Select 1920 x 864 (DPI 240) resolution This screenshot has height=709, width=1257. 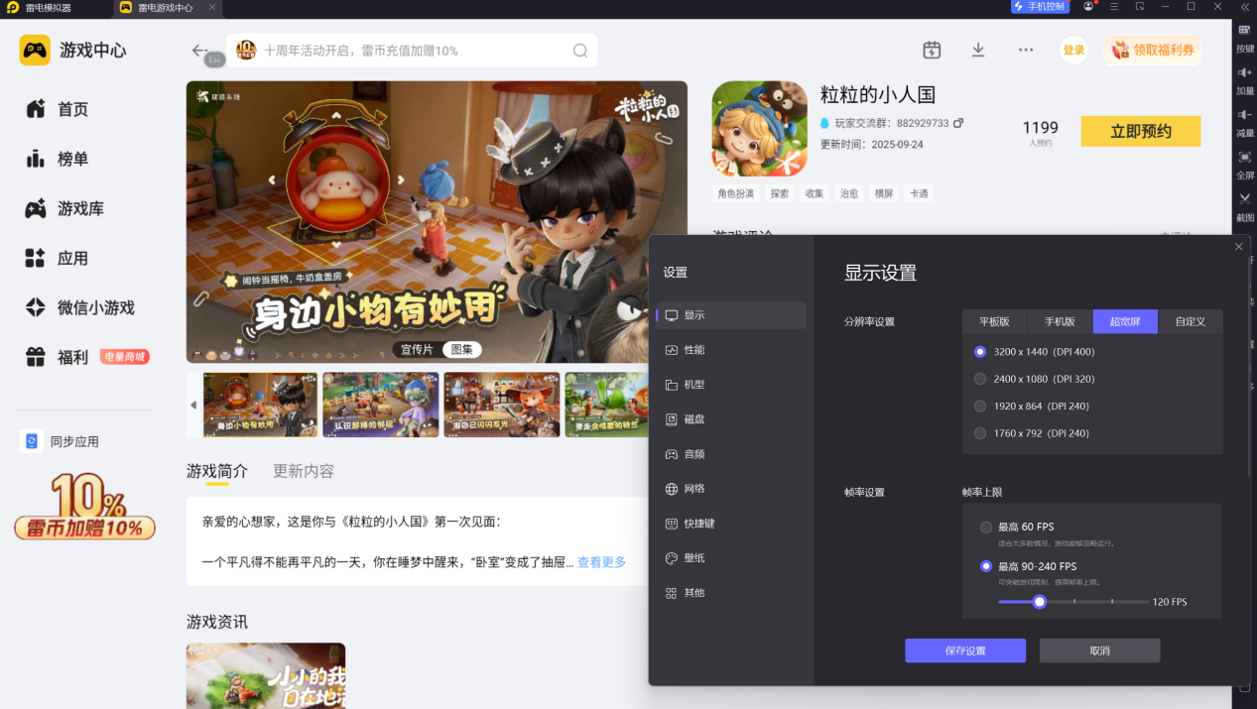[x=980, y=406]
